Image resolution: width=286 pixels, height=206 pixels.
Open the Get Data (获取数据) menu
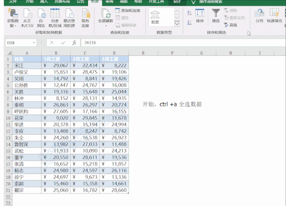coord(13,18)
